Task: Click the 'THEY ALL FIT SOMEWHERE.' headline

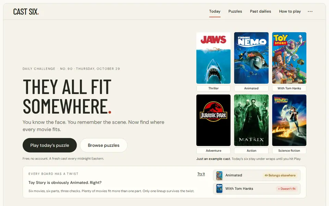Action: 67,96
